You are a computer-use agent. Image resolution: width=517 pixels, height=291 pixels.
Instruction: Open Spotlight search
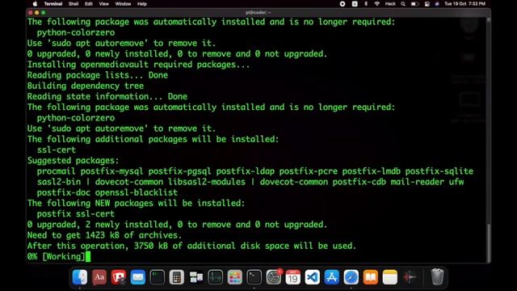[403, 4]
